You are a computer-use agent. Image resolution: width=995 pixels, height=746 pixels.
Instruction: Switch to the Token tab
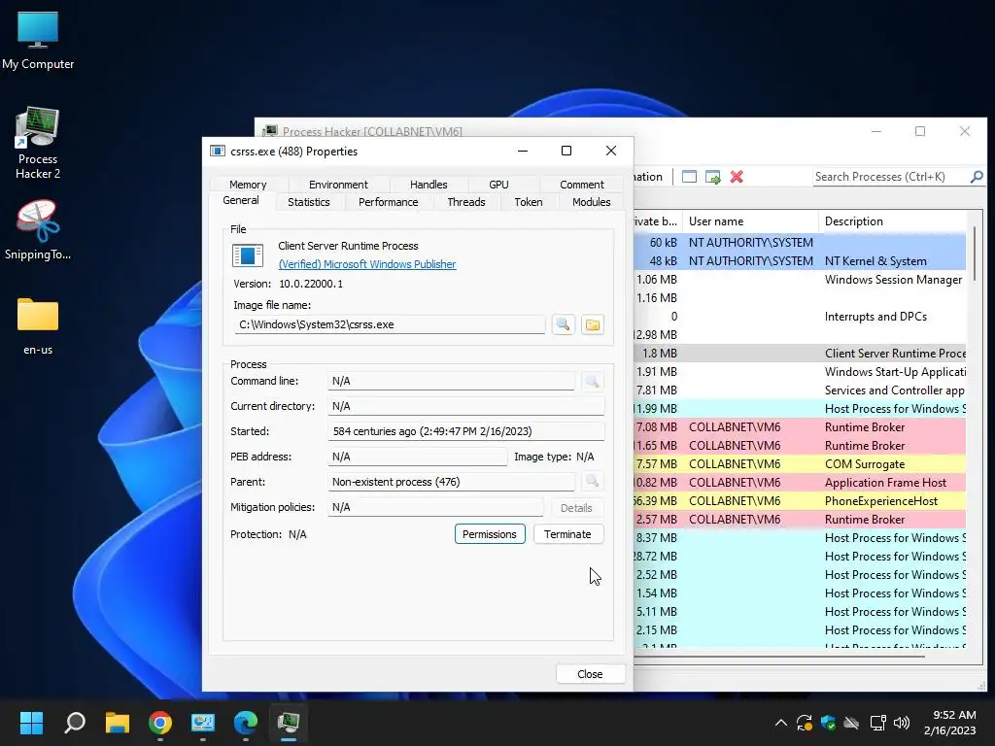[x=529, y=202]
